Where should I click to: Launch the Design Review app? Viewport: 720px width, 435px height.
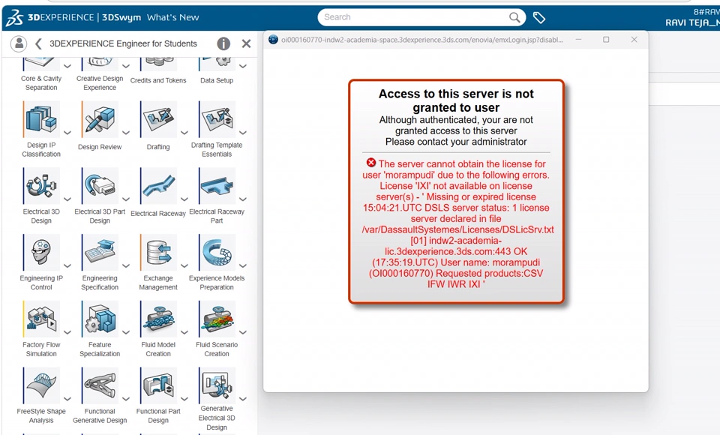point(100,120)
